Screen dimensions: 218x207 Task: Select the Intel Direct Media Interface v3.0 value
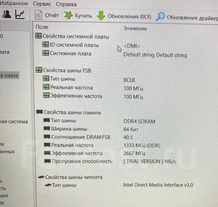pyautogui.click(x=158, y=185)
